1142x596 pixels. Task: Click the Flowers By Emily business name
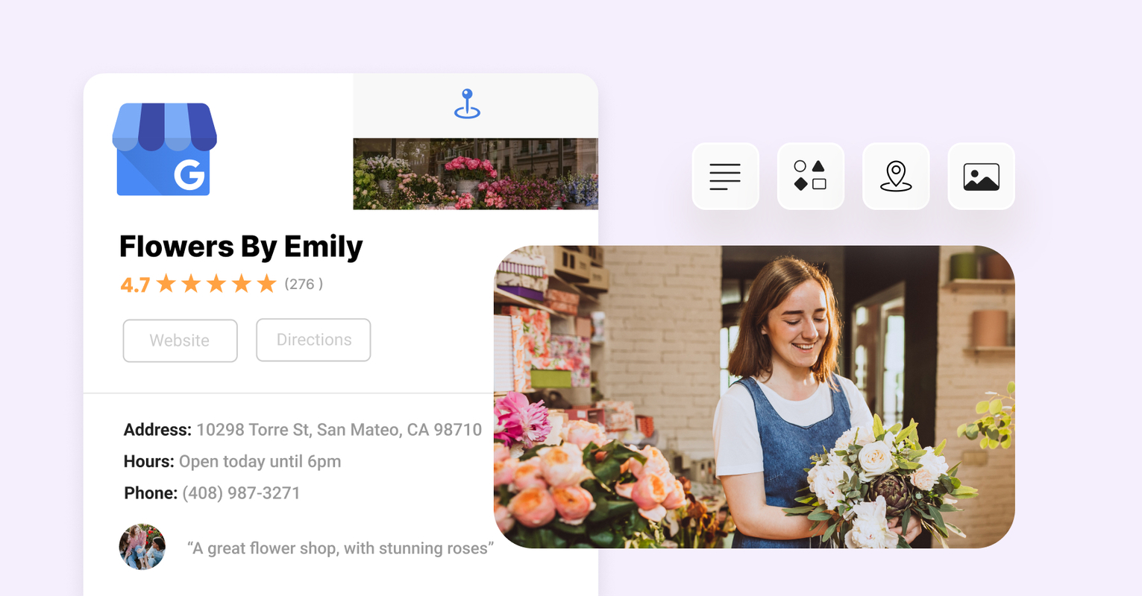(240, 247)
